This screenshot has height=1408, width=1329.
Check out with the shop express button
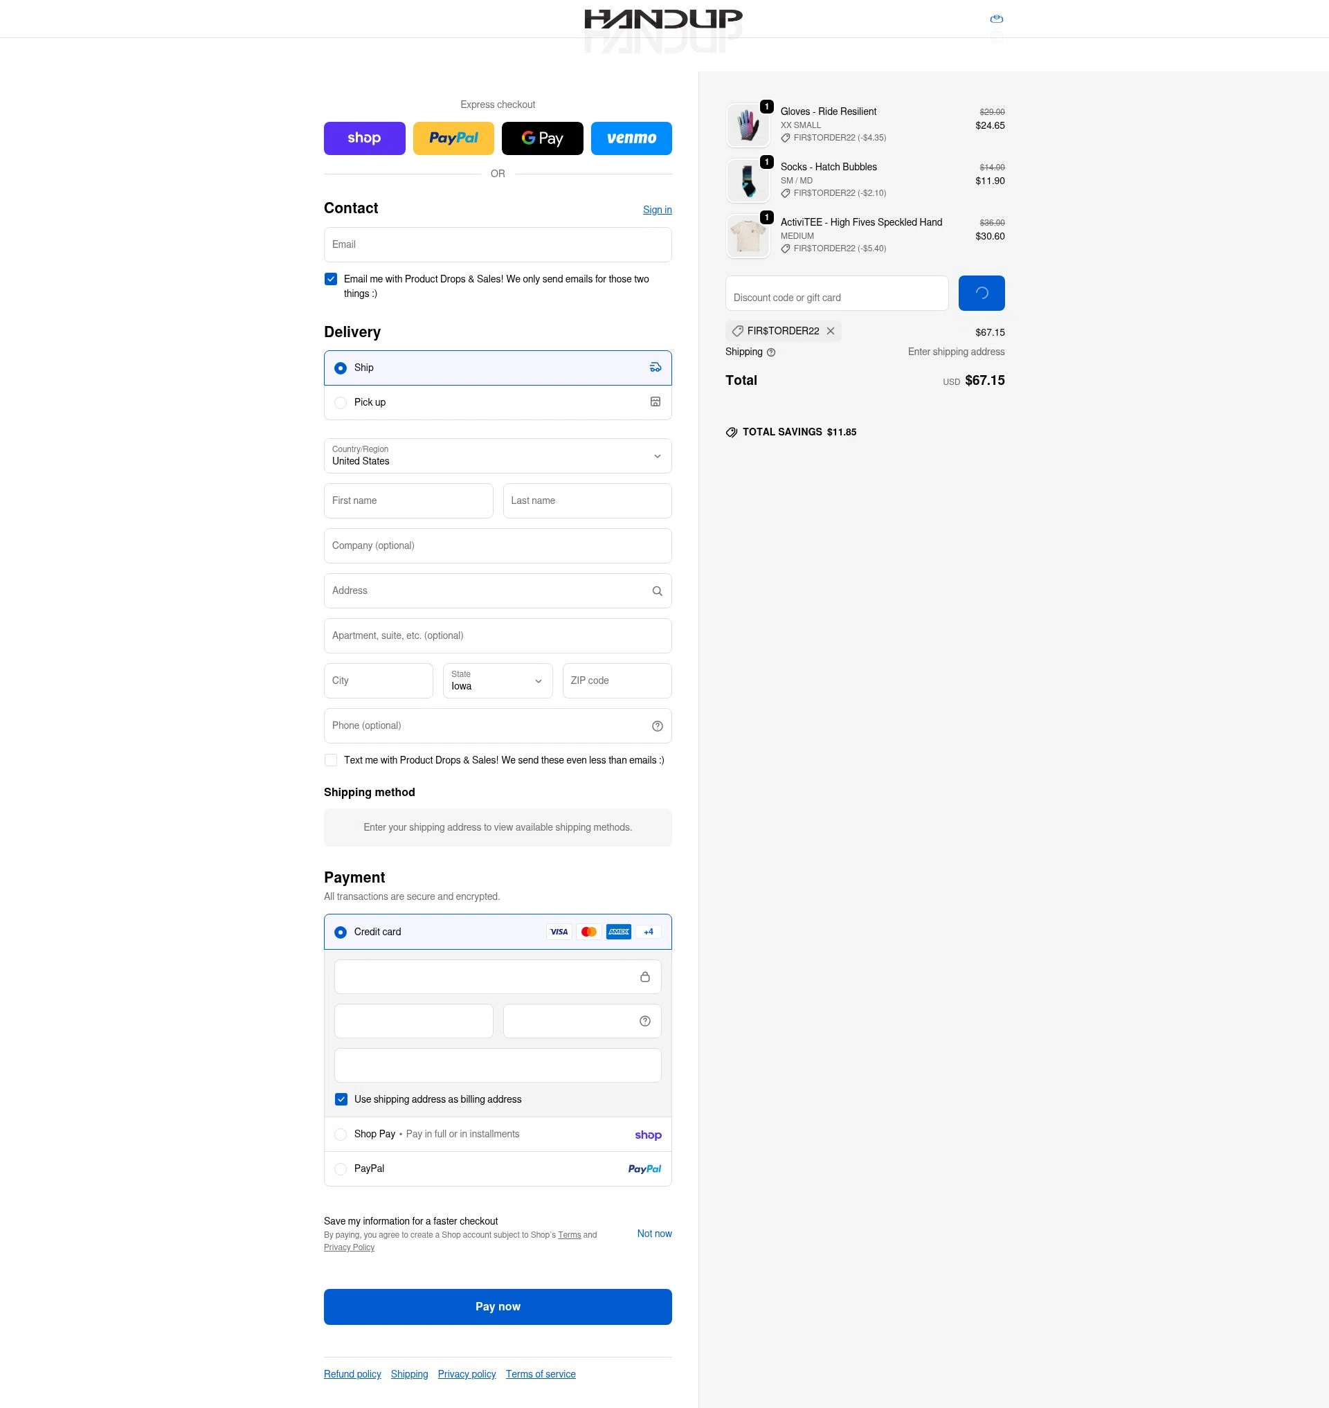click(364, 138)
